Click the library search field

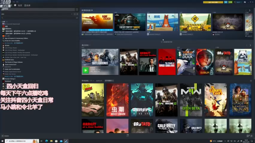pos(38,18)
